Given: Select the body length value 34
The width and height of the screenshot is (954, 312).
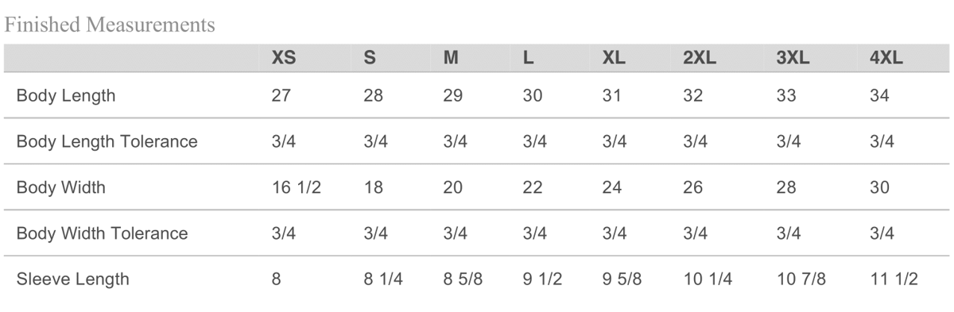Looking at the screenshot, I should pos(879,96).
